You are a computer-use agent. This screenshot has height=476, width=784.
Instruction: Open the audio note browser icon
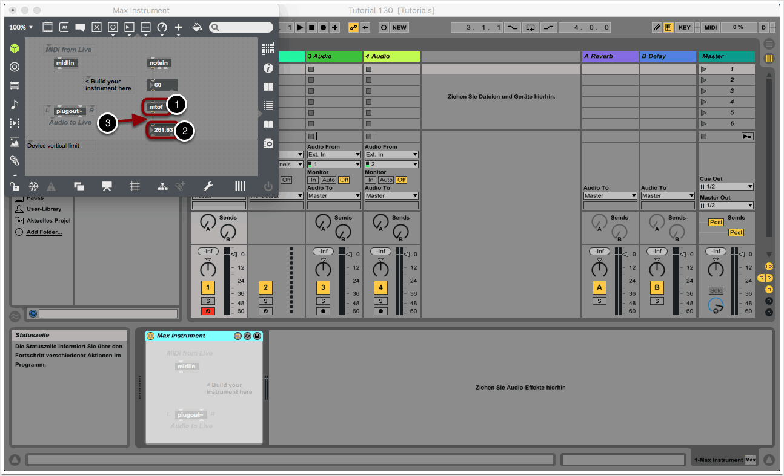point(15,105)
